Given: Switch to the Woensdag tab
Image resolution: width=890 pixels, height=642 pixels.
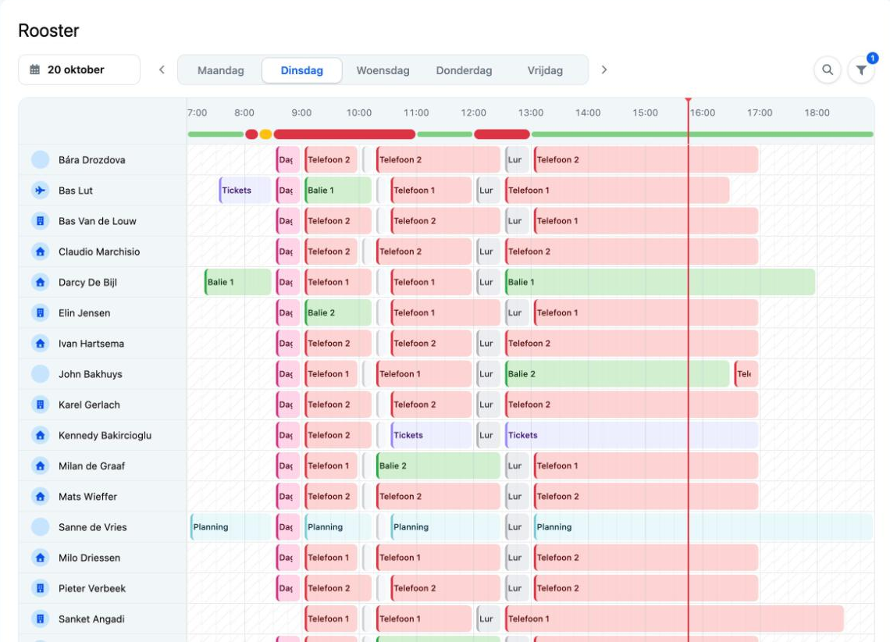Looking at the screenshot, I should tap(383, 70).
